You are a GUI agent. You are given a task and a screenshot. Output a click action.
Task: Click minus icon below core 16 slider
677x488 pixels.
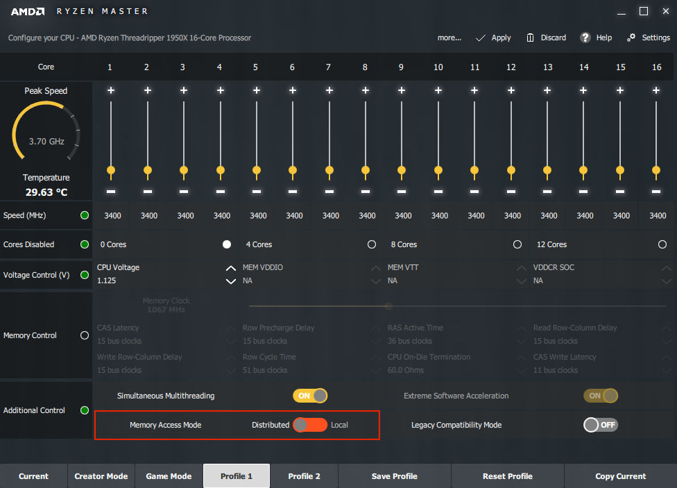656,191
